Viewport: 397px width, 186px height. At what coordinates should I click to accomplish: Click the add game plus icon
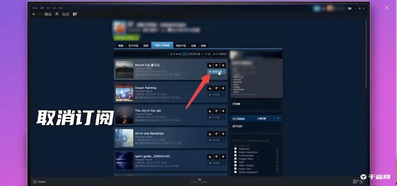click(35, 182)
